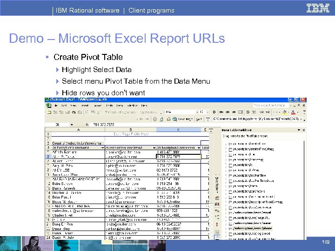Open the Go dropdown on Web toolbar

[199, 119]
